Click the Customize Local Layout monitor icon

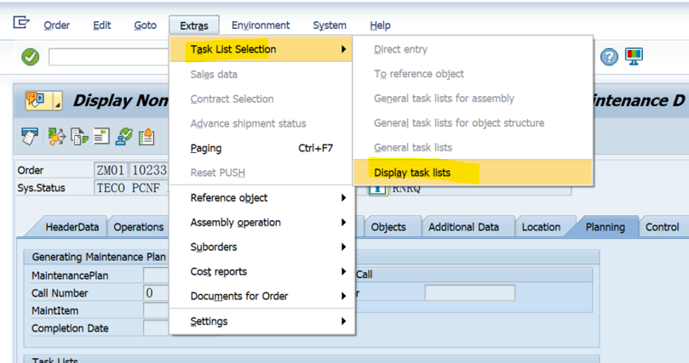click(634, 57)
